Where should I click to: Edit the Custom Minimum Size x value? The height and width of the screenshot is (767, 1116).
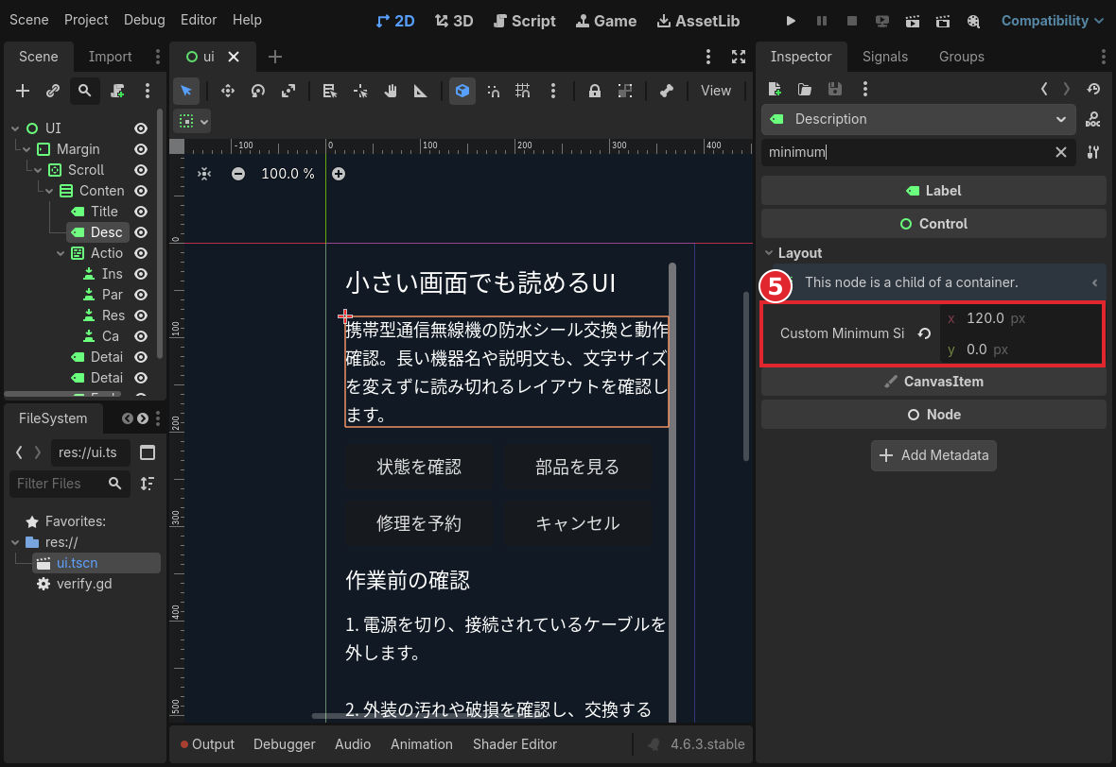click(x=1021, y=318)
